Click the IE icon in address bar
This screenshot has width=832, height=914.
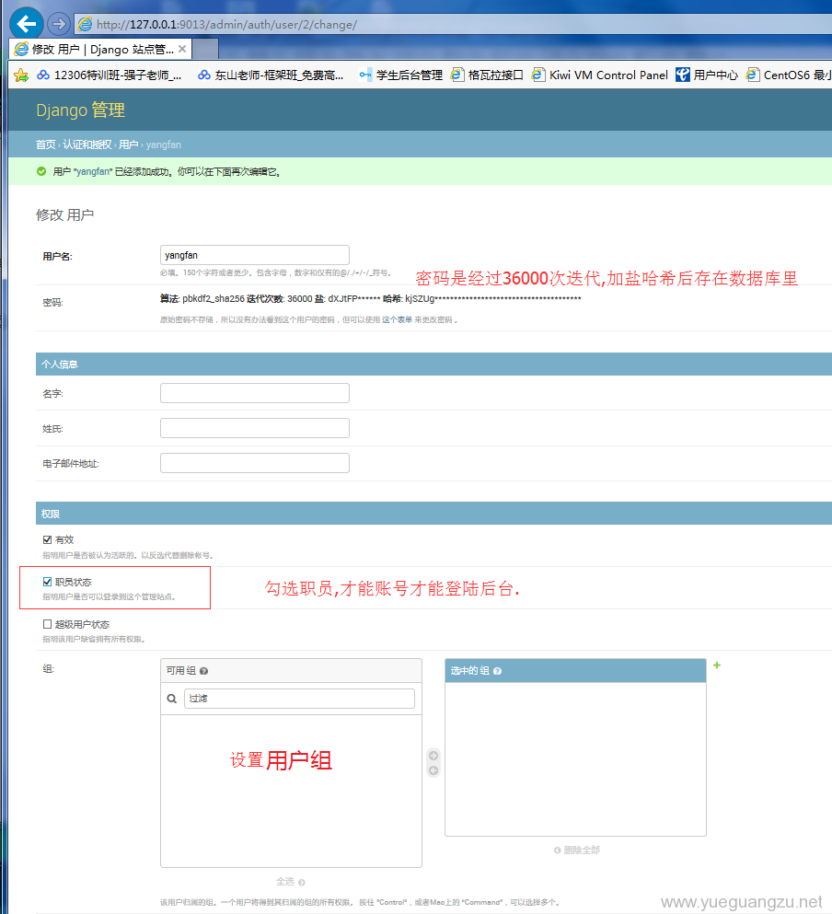click(x=85, y=25)
